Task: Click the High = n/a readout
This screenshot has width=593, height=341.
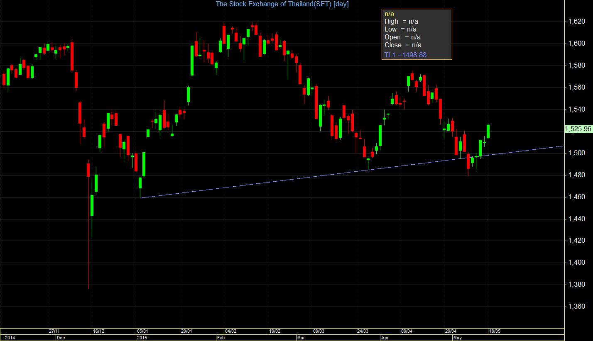Action: (400, 21)
